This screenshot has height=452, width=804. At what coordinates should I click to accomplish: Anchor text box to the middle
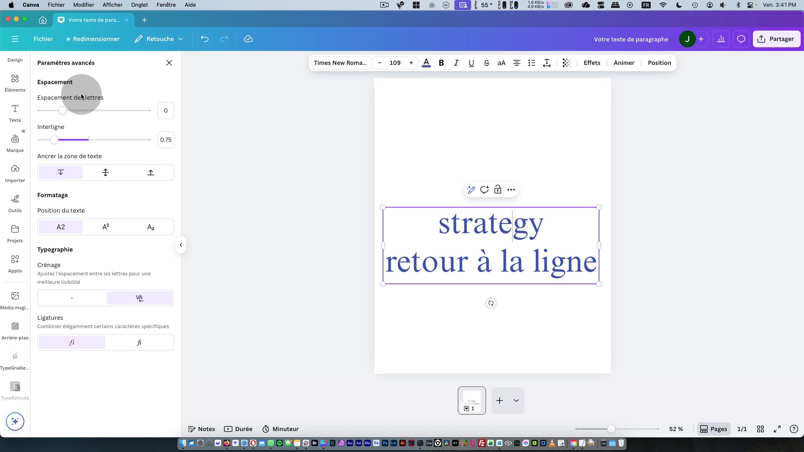click(106, 172)
